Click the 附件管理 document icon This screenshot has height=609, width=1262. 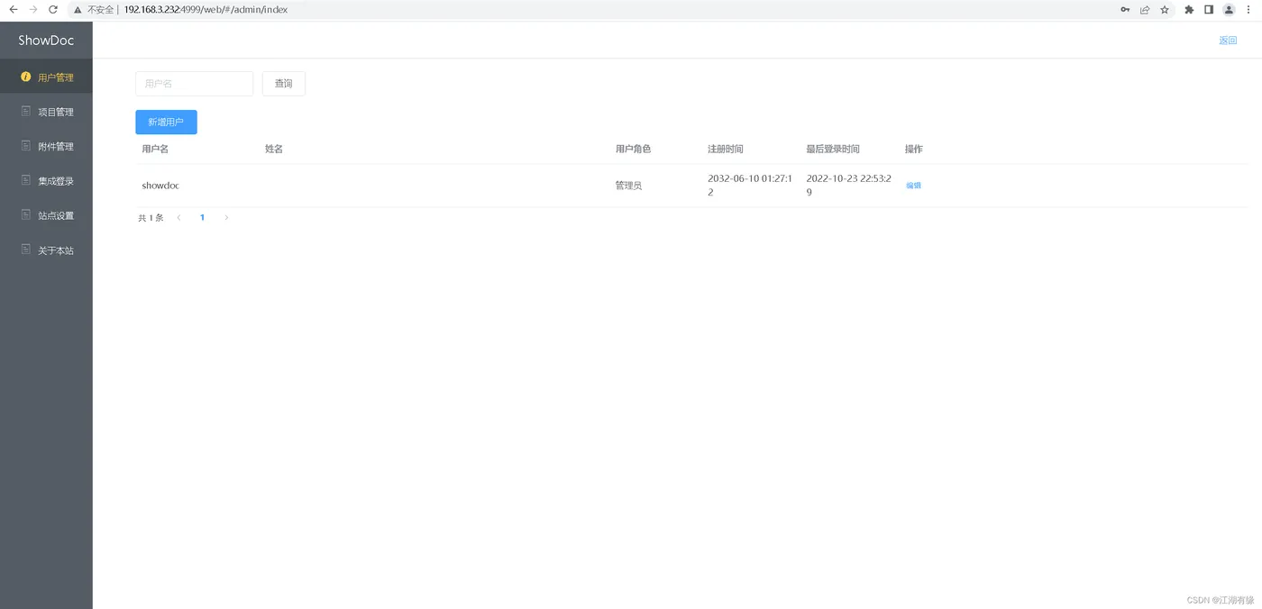[25, 146]
